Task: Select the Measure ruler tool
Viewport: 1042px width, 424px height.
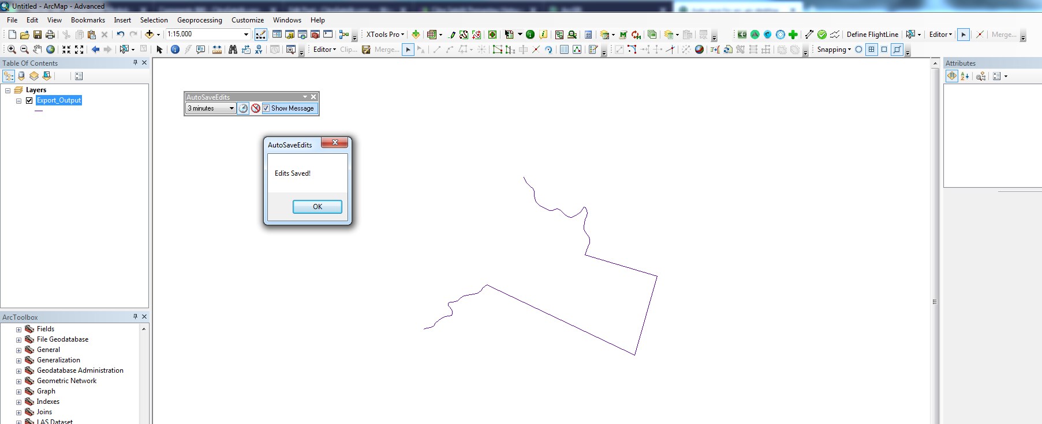Action: 217,50
